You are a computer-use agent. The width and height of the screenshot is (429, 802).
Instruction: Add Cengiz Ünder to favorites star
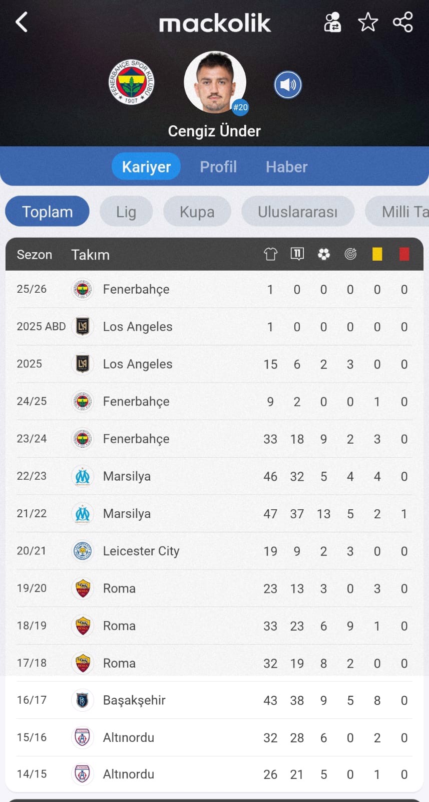coord(368,22)
